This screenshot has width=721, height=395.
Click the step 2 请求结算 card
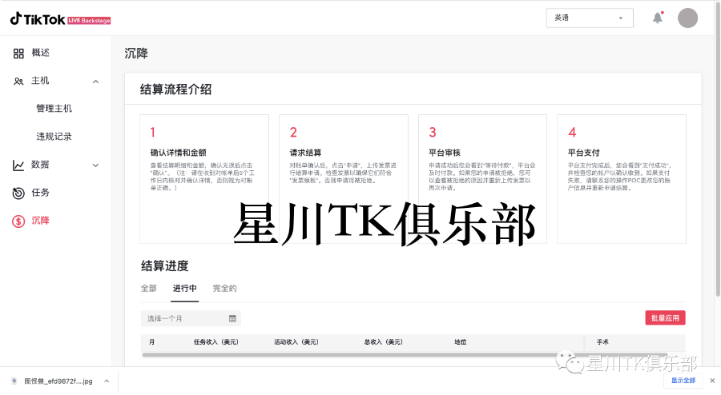coord(344,179)
